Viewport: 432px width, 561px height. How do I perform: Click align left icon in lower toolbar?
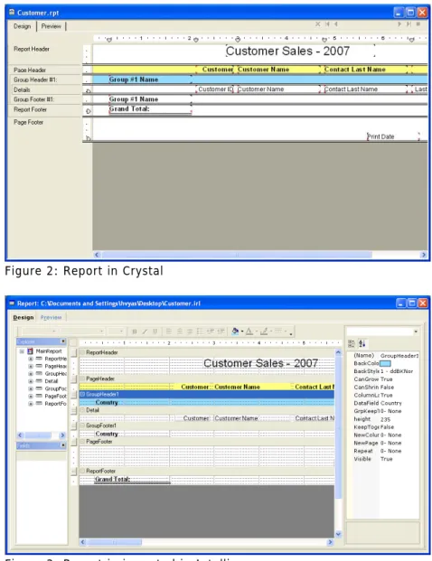(x=169, y=332)
